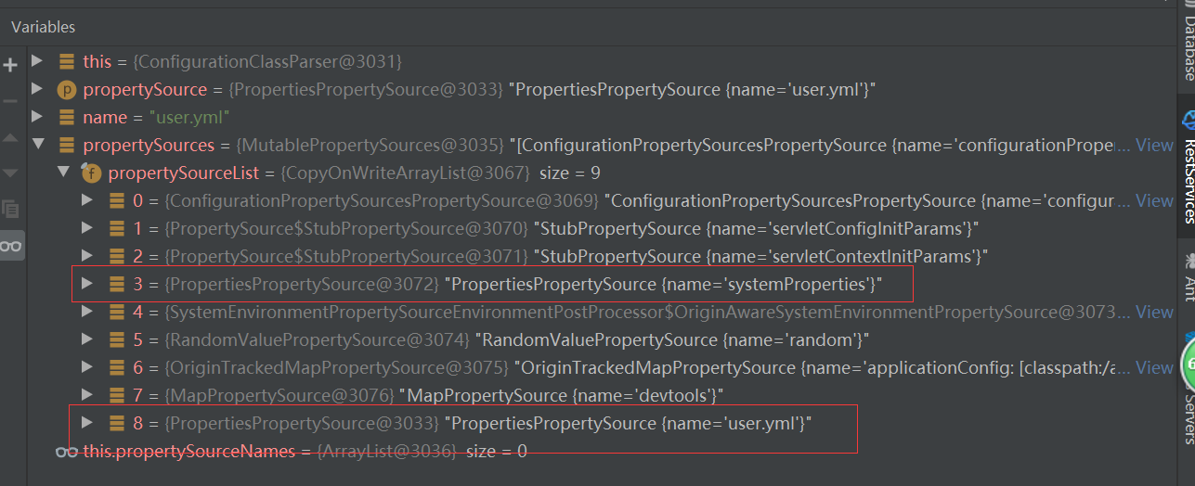The image size is (1195, 486).
Task: Click View link on element 4 row
Action: [1154, 312]
